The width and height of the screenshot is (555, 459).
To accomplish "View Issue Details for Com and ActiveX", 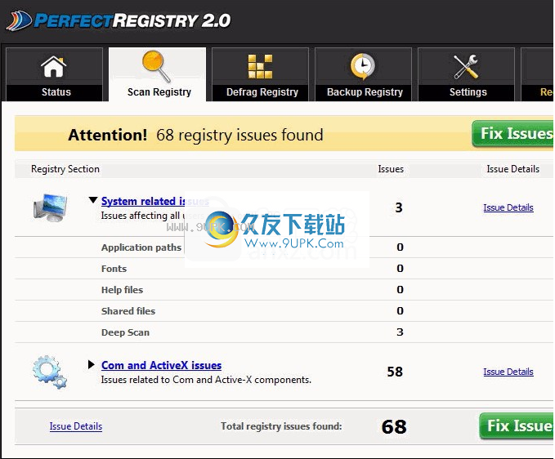I will (508, 372).
